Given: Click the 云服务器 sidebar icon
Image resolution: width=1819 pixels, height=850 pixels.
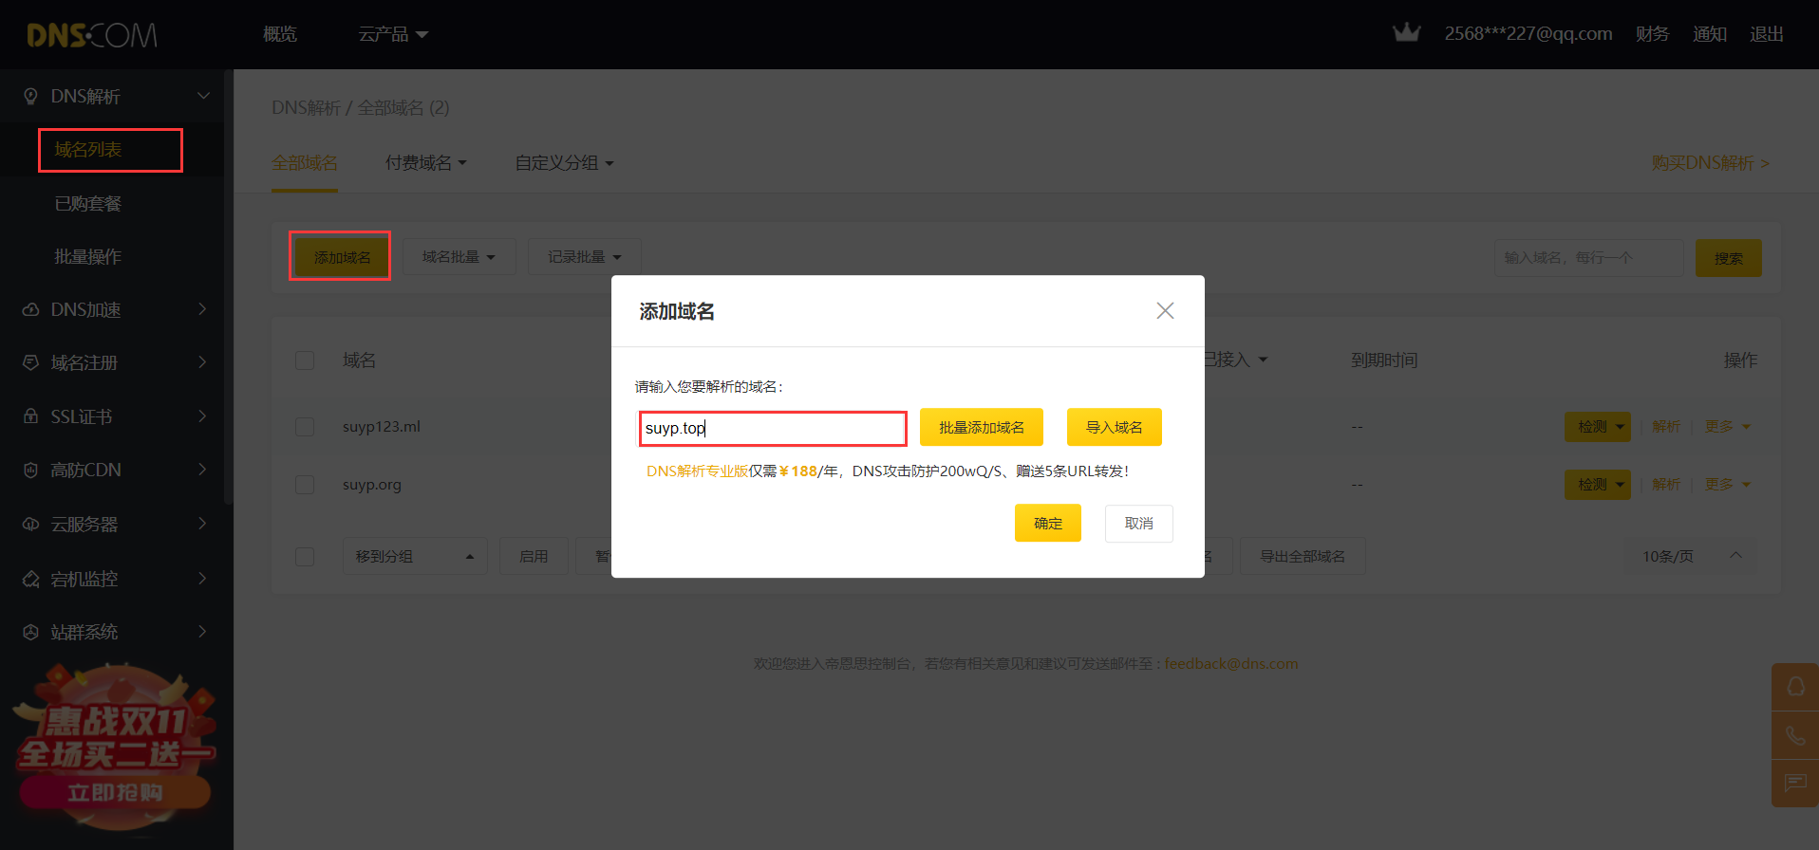Looking at the screenshot, I should click(30, 524).
